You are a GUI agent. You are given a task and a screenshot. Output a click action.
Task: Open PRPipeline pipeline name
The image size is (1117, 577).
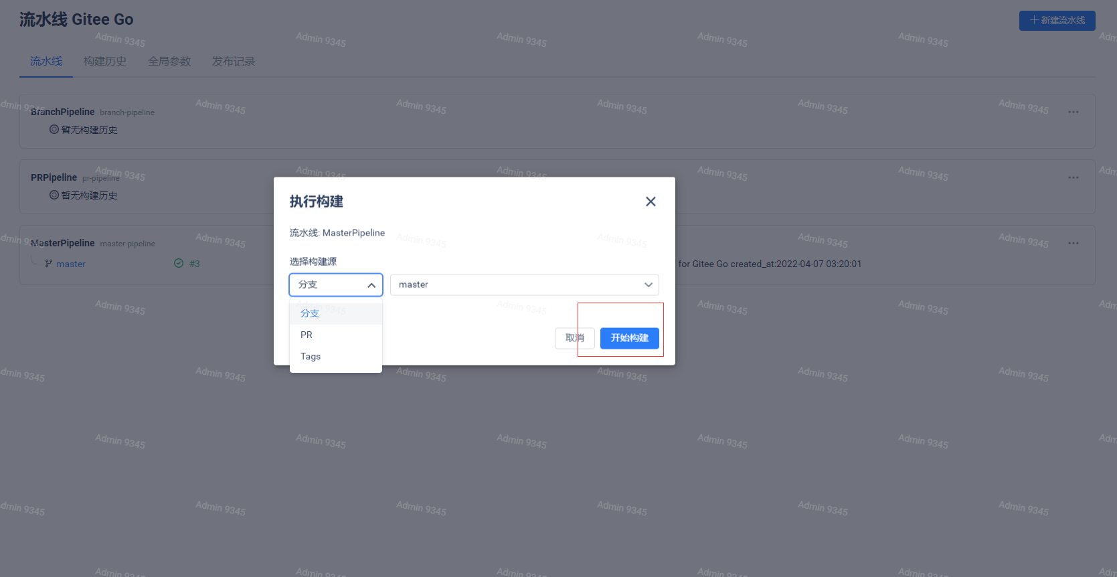pos(54,177)
